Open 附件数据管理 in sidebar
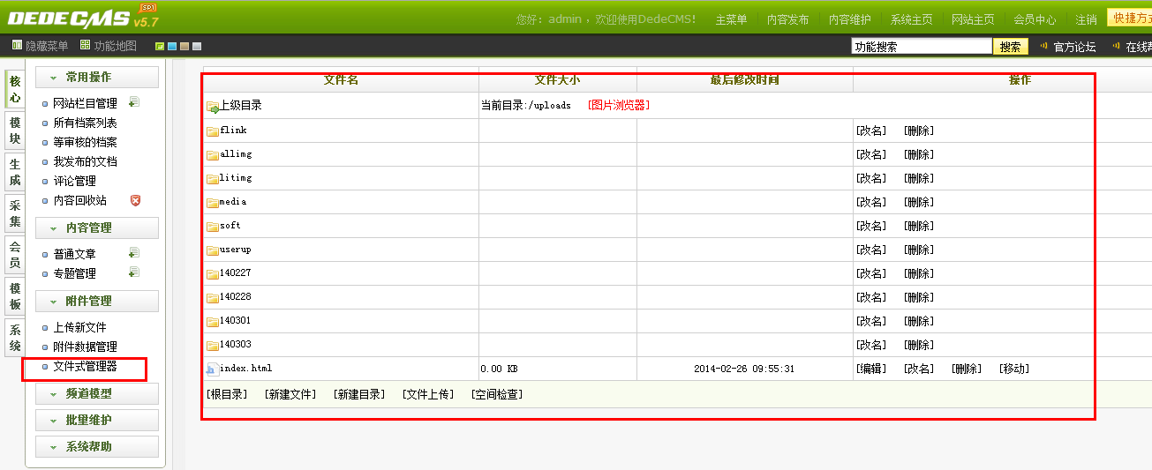 point(85,347)
